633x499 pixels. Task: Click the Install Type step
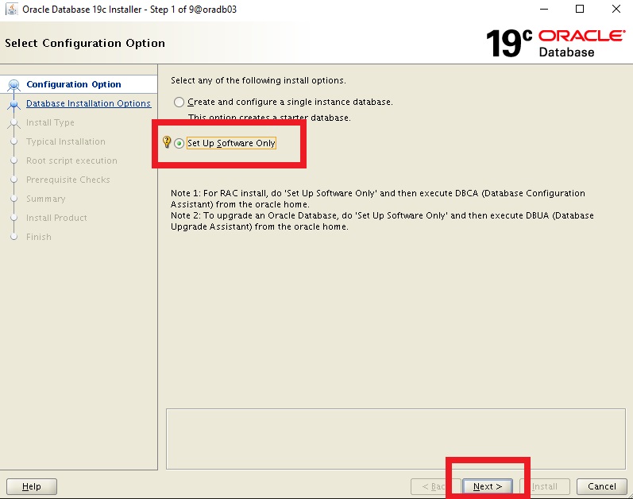(x=50, y=122)
